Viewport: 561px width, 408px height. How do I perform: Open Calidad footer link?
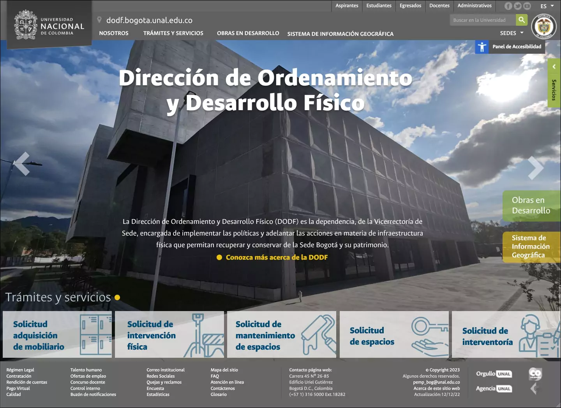tap(14, 394)
